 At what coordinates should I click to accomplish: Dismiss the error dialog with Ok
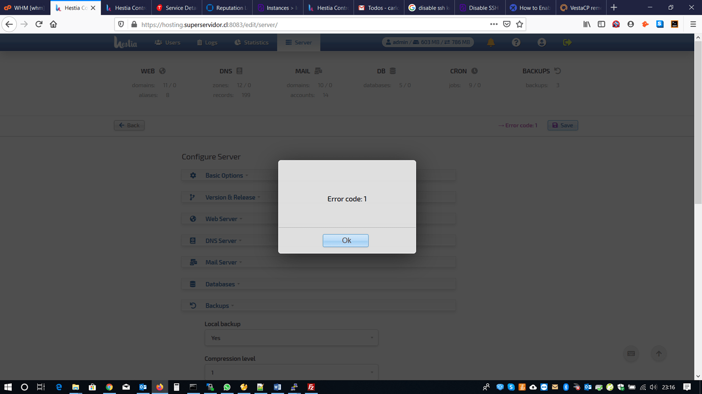tap(345, 240)
